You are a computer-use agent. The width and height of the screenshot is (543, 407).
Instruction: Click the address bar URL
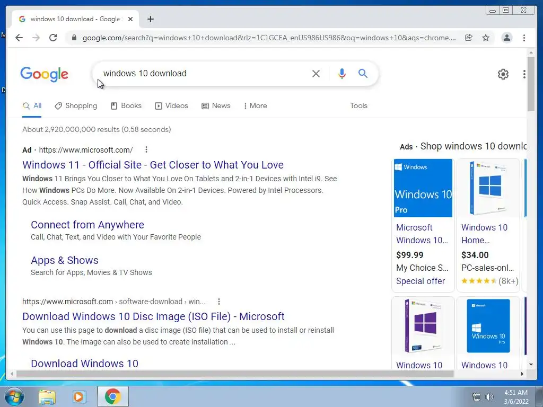[269, 38]
